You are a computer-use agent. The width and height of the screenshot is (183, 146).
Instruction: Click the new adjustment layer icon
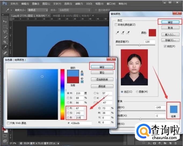160,143
